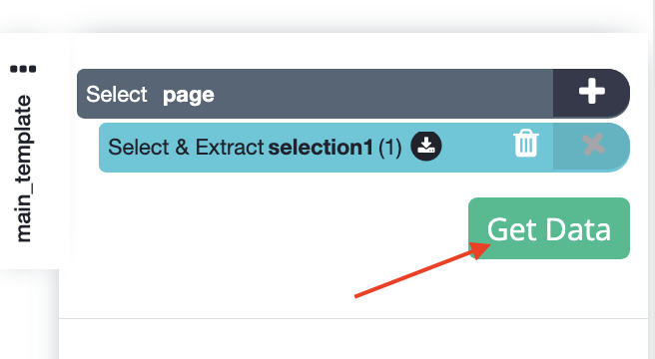Click the page element name
The image size is (655, 359).
pos(189,96)
